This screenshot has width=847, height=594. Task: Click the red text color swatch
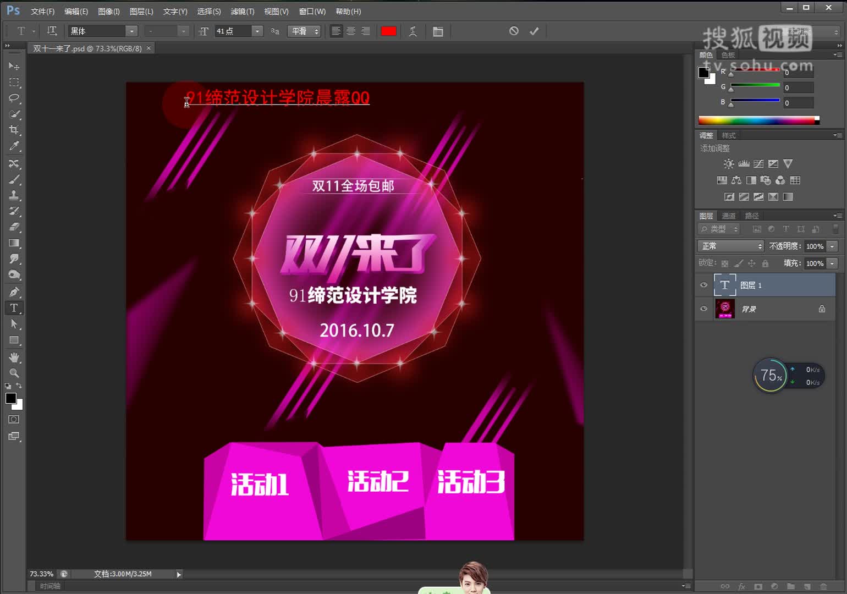pos(389,31)
